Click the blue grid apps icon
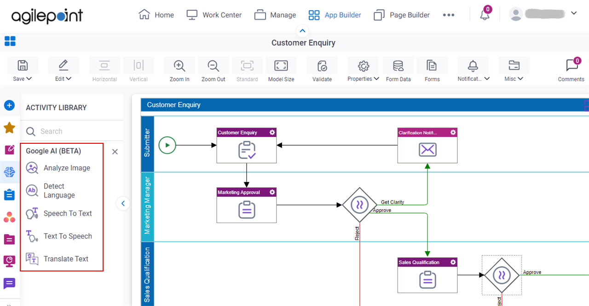 point(10,41)
